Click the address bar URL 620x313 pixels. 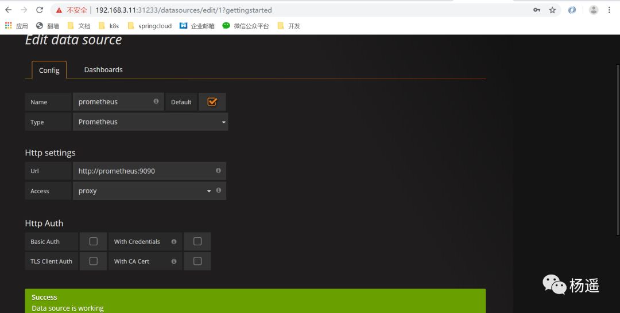tap(184, 10)
